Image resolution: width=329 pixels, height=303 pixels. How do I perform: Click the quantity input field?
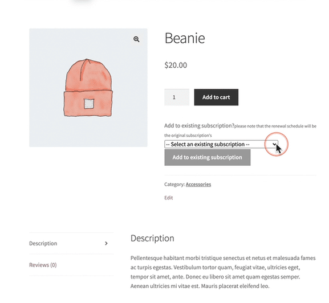coord(177,97)
